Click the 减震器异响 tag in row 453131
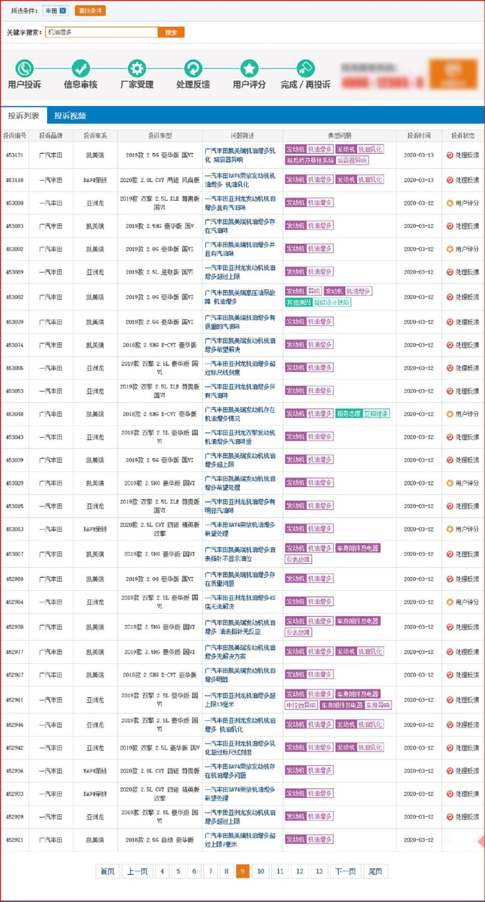 point(352,161)
